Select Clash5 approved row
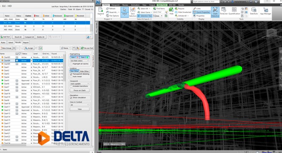Viewport: 282px width, 153px height. point(32,81)
